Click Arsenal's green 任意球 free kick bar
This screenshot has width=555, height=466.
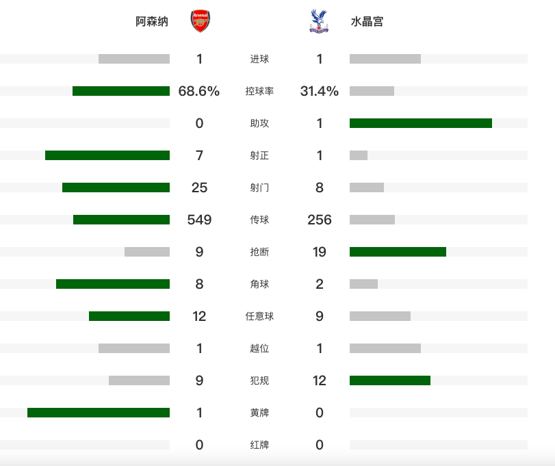click(x=129, y=316)
